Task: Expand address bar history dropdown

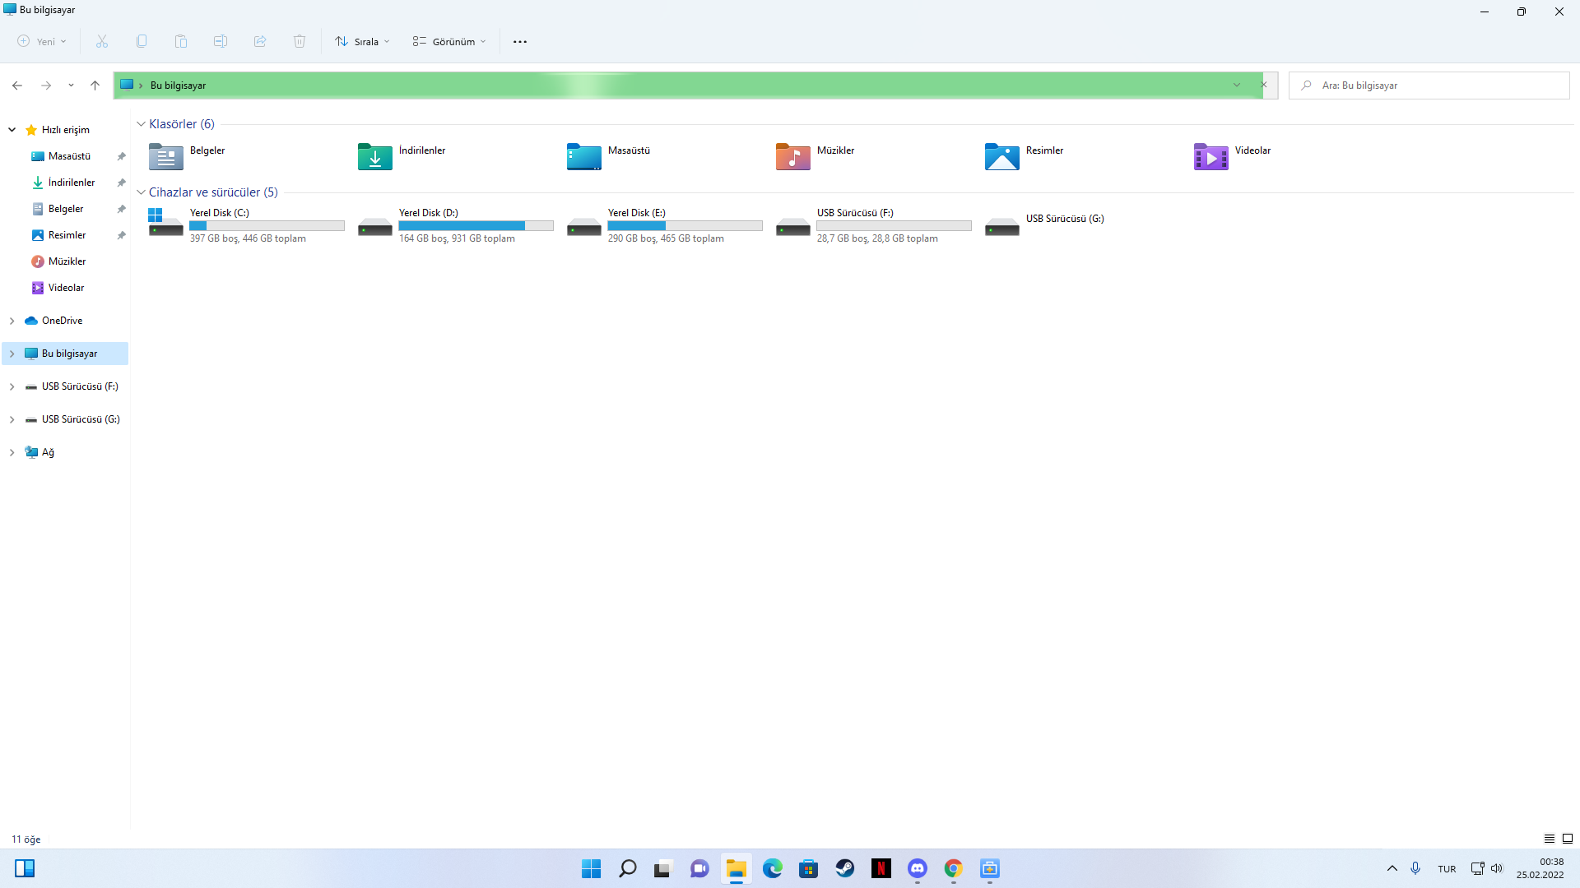Action: tap(1237, 86)
